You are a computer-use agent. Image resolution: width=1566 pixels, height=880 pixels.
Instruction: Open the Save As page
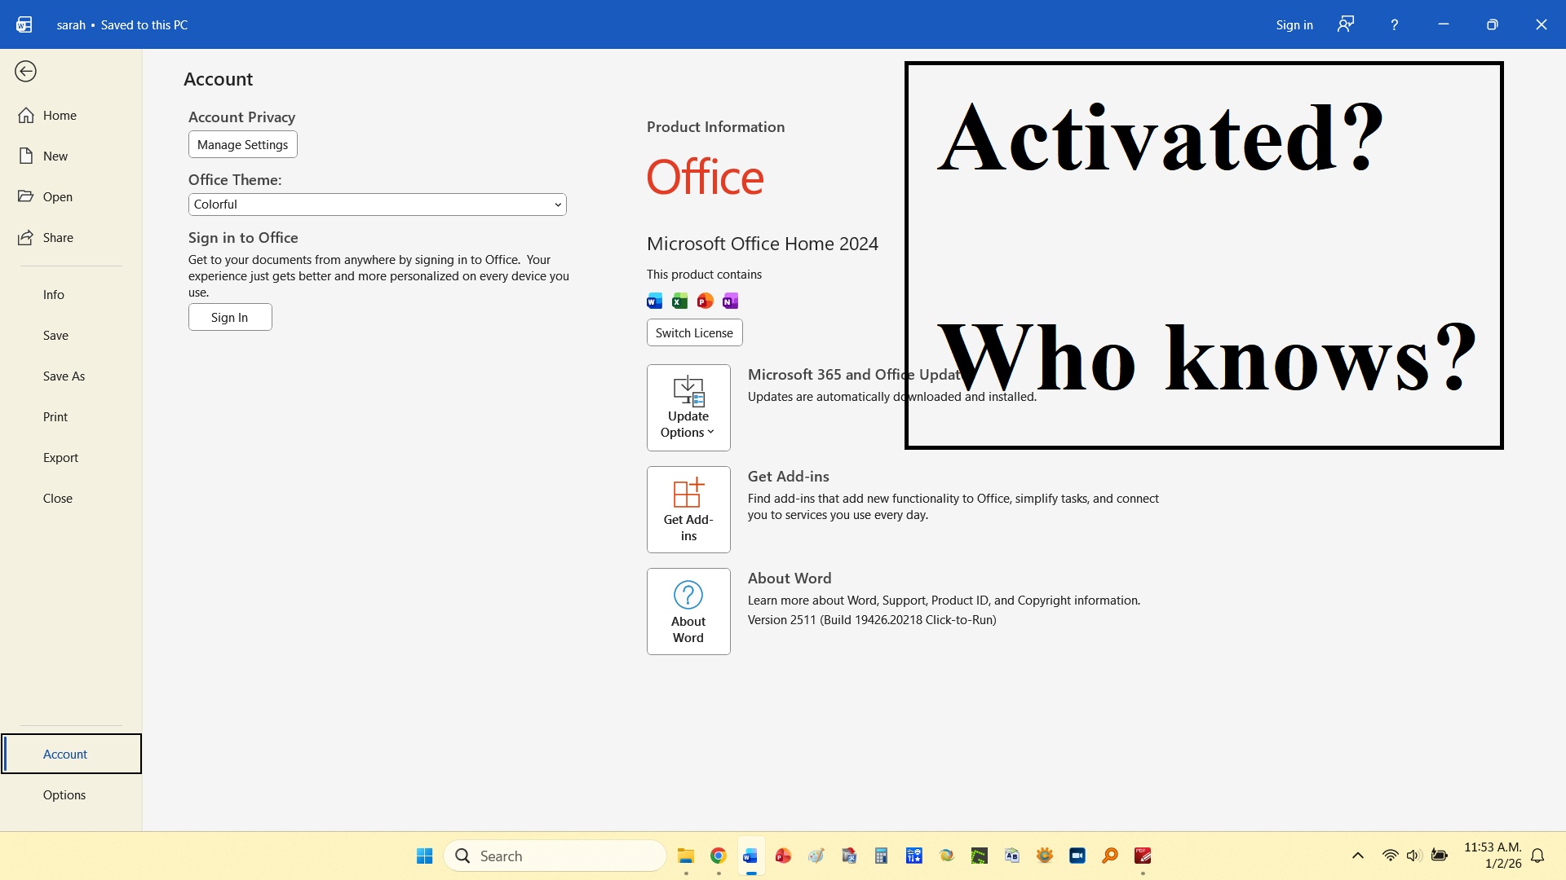(64, 376)
